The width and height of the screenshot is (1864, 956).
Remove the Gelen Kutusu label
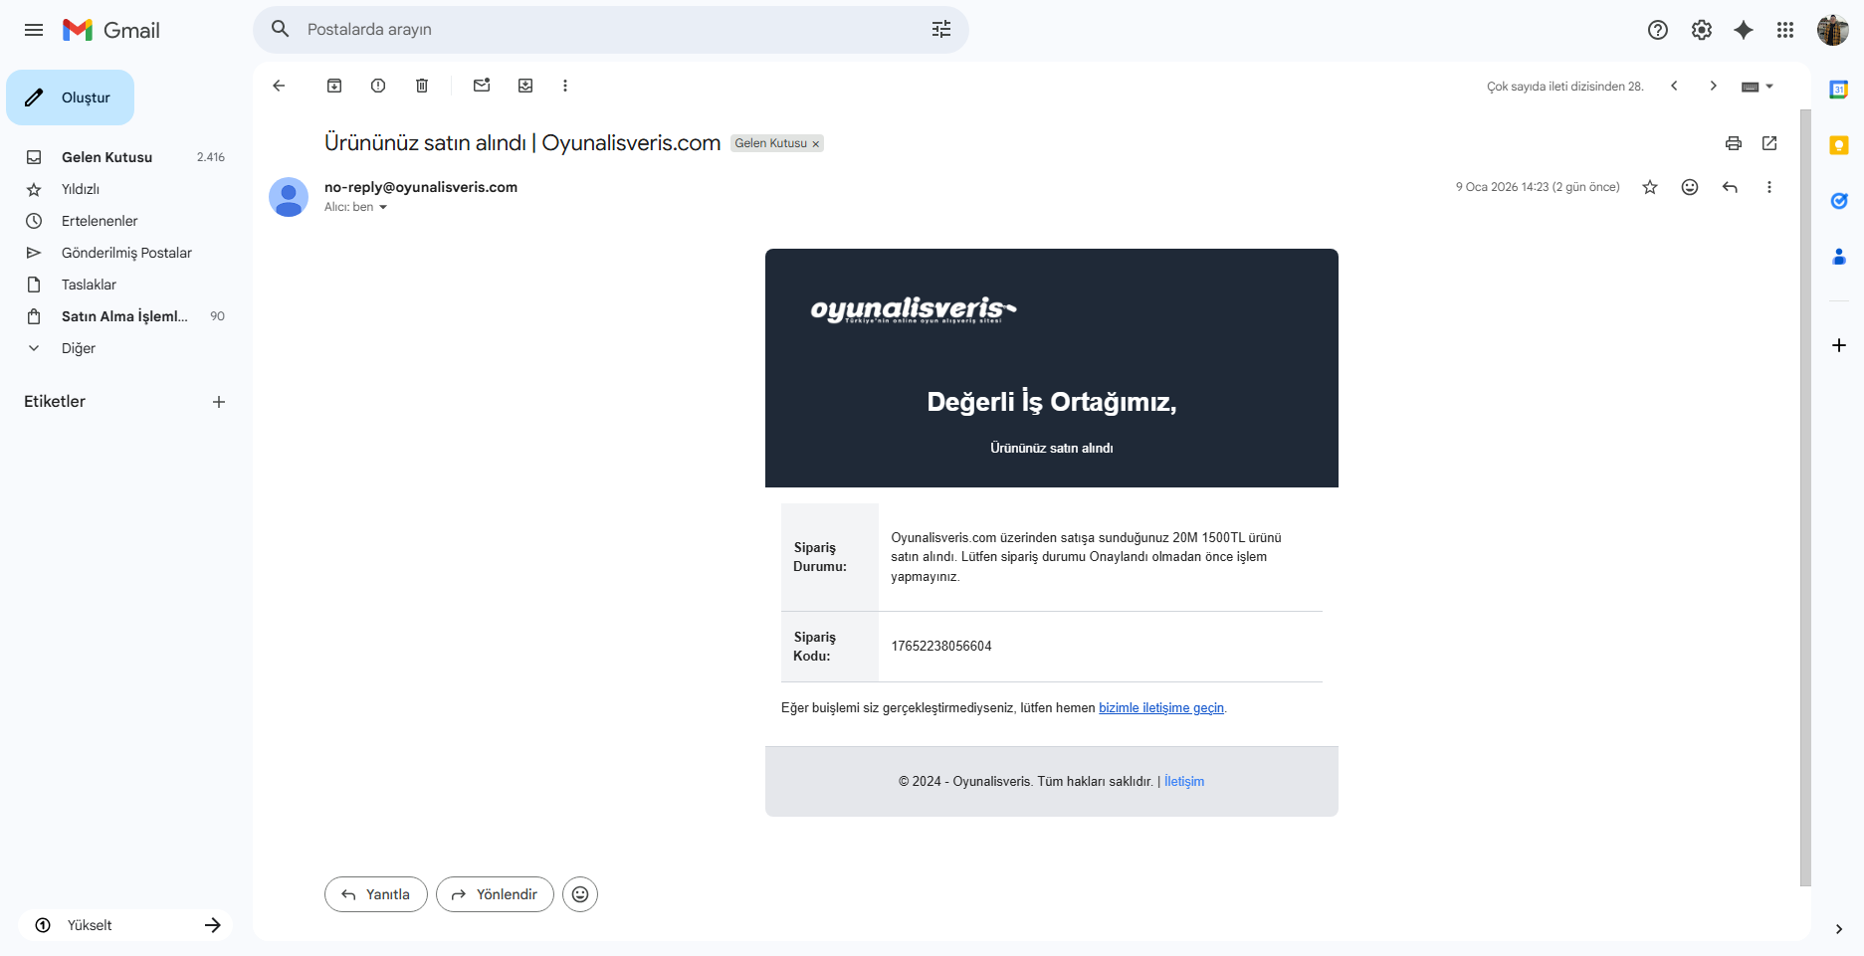(816, 144)
